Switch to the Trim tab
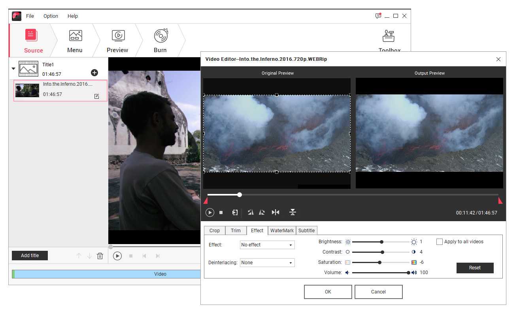This screenshot has width=519, height=314. (x=236, y=231)
